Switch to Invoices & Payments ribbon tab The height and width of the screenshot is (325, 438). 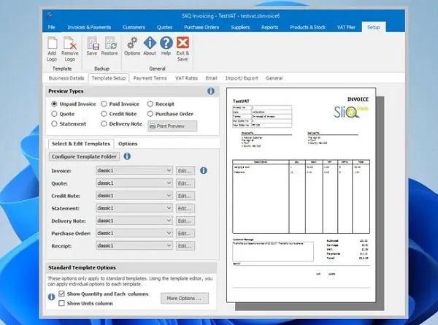pos(89,27)
